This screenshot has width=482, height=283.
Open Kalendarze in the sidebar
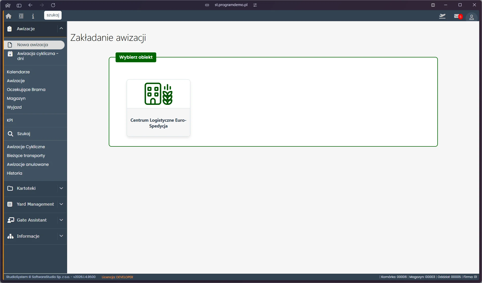(x=18, y=72)
